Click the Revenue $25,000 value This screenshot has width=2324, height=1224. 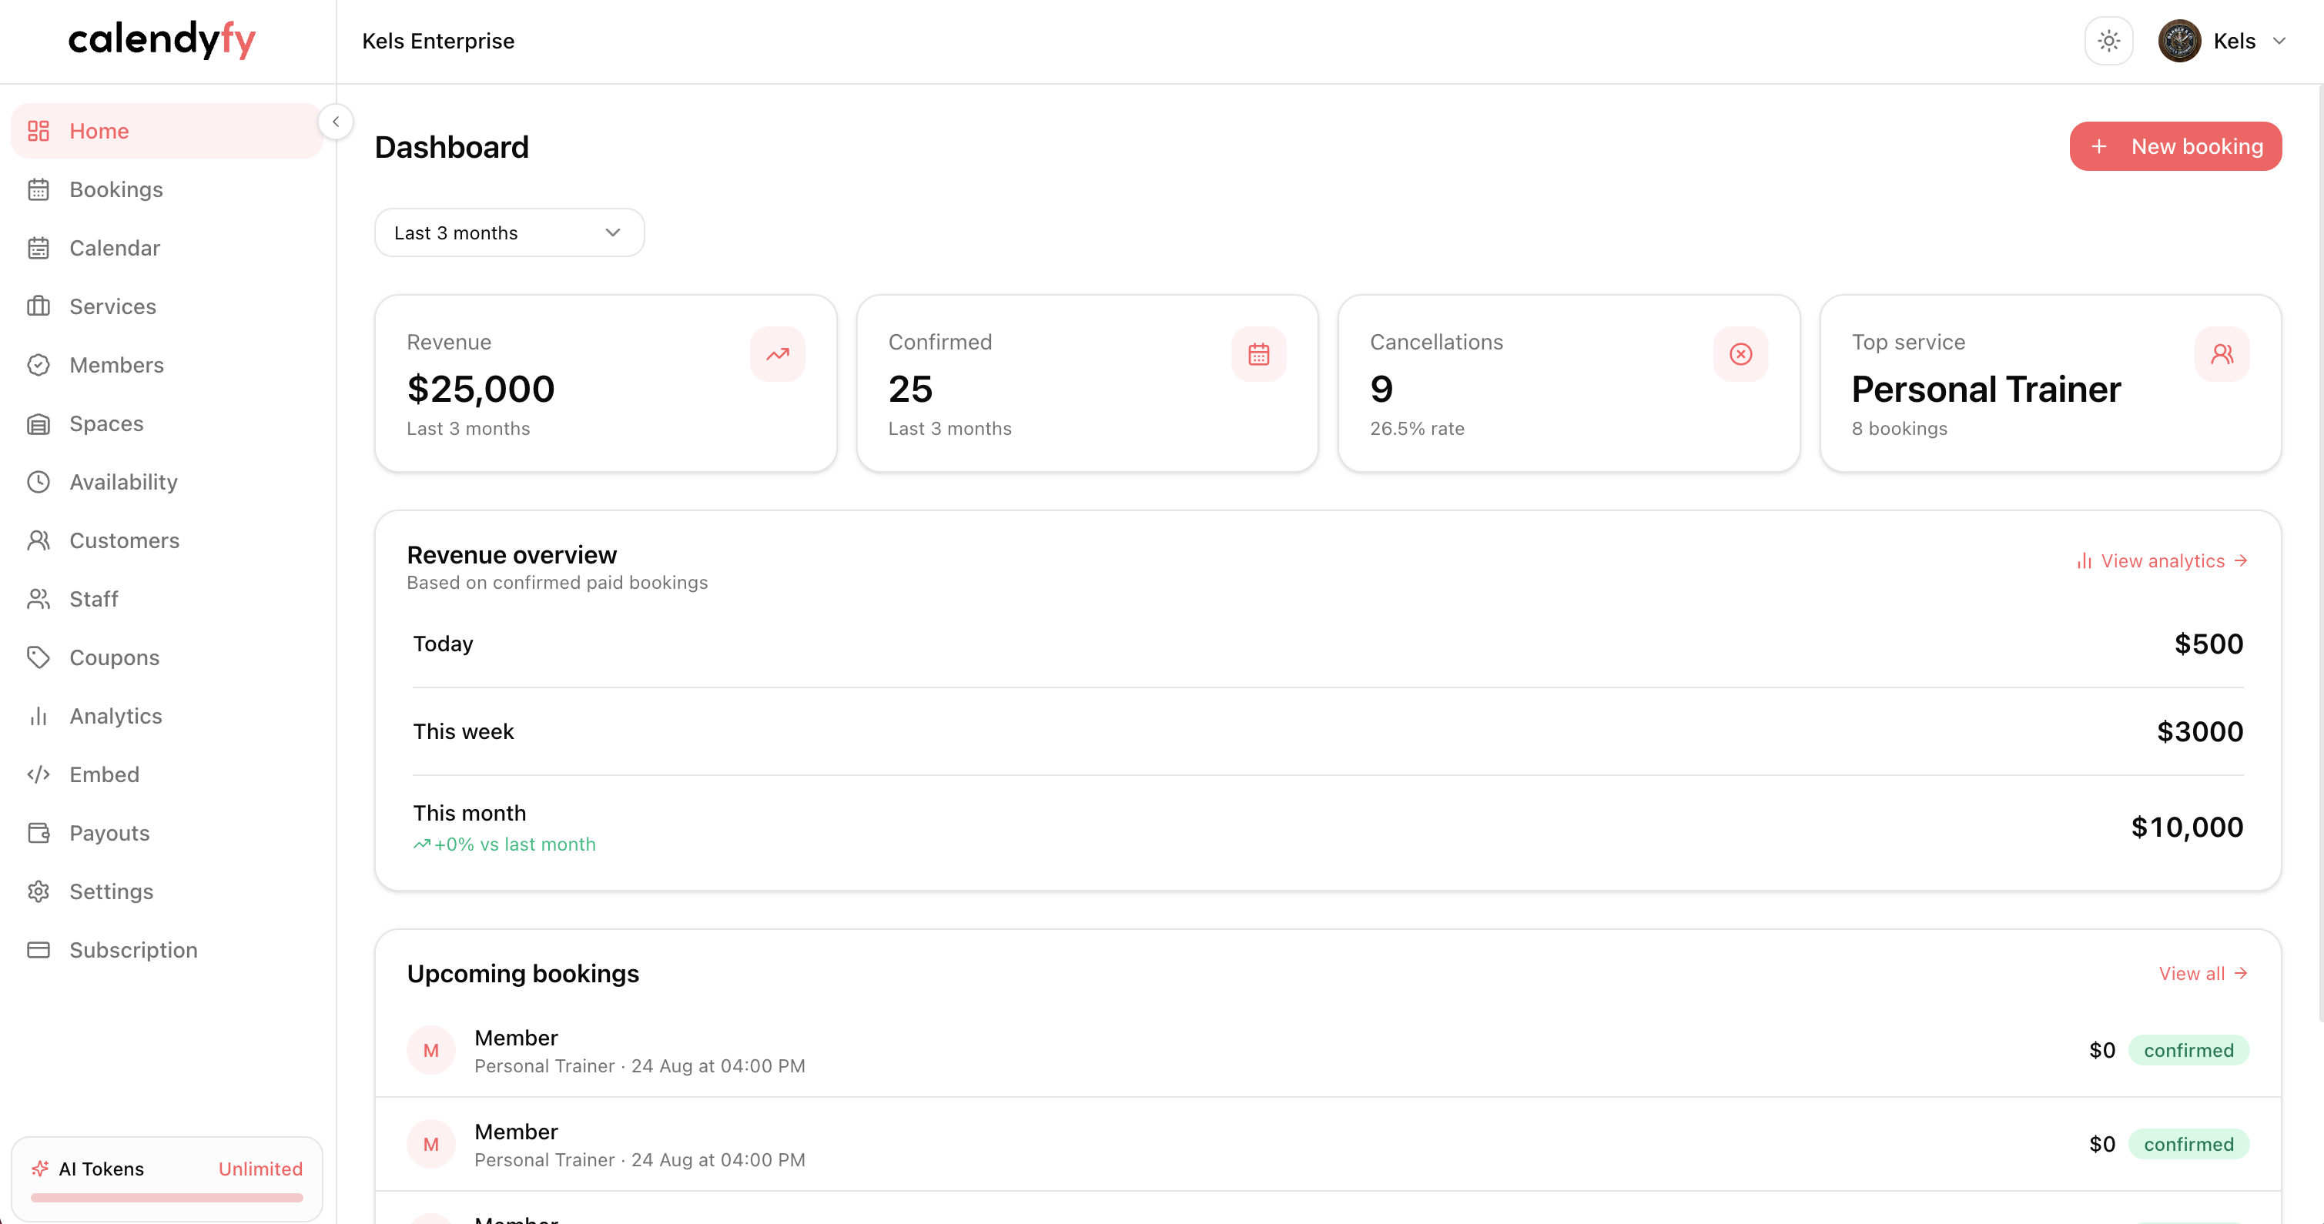tap(481, 390)
